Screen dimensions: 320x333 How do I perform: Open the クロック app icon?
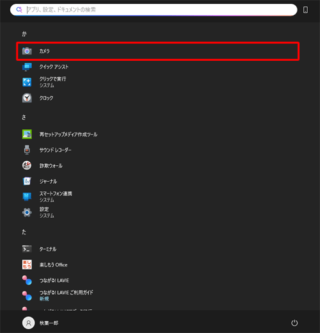click(27, 98)
